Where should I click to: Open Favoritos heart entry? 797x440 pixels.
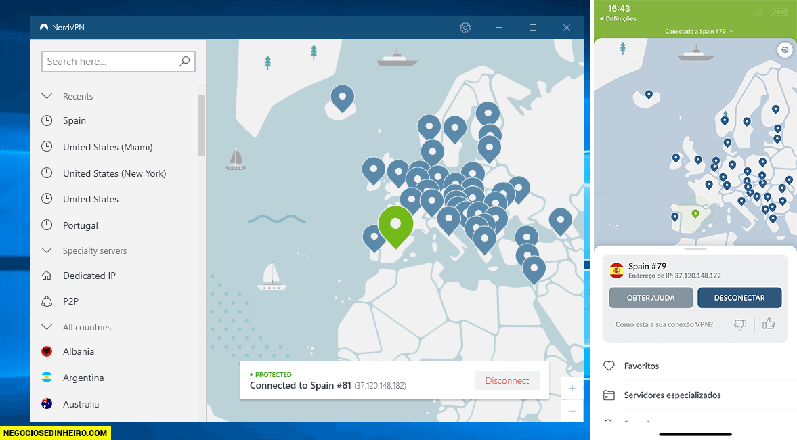pos(609,366)
